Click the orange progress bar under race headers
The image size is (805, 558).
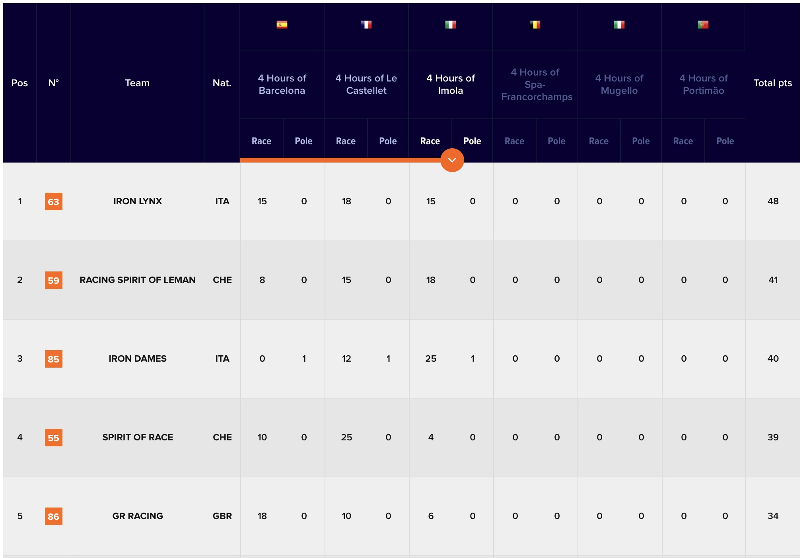tap(340, 160)
